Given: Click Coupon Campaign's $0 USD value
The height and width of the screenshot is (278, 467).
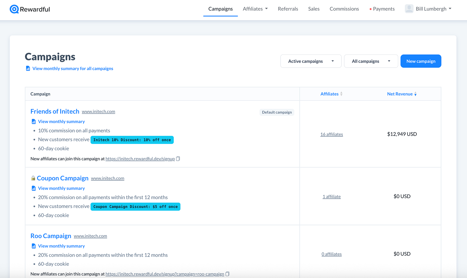Looking at the screenshot, I should tap(402, 196).
